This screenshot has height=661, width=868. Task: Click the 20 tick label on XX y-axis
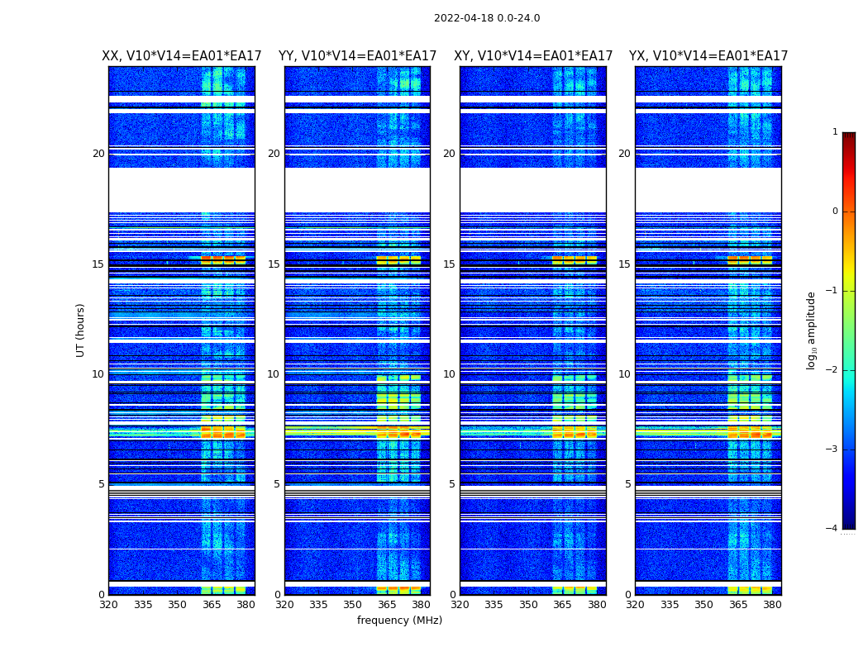point(98,154)
